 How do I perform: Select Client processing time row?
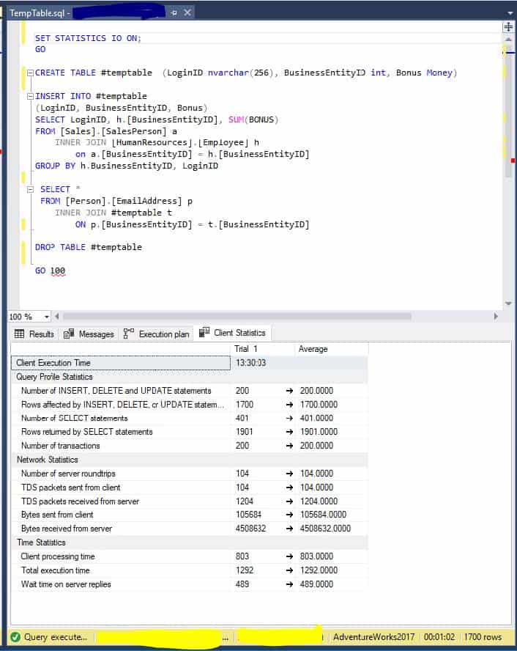tap(189, 556)
